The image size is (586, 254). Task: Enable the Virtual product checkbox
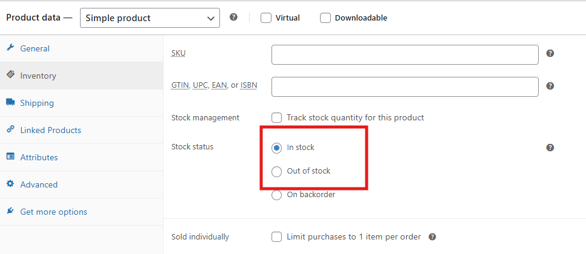tap(265, 18)
